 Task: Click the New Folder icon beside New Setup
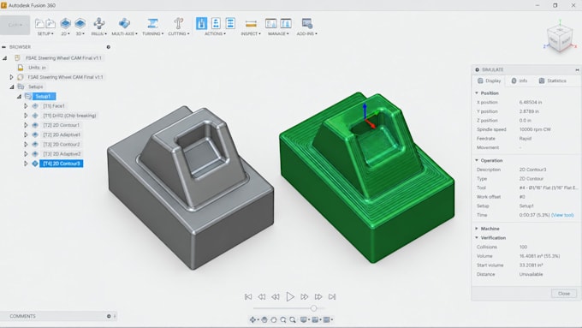tap(50, 24)
